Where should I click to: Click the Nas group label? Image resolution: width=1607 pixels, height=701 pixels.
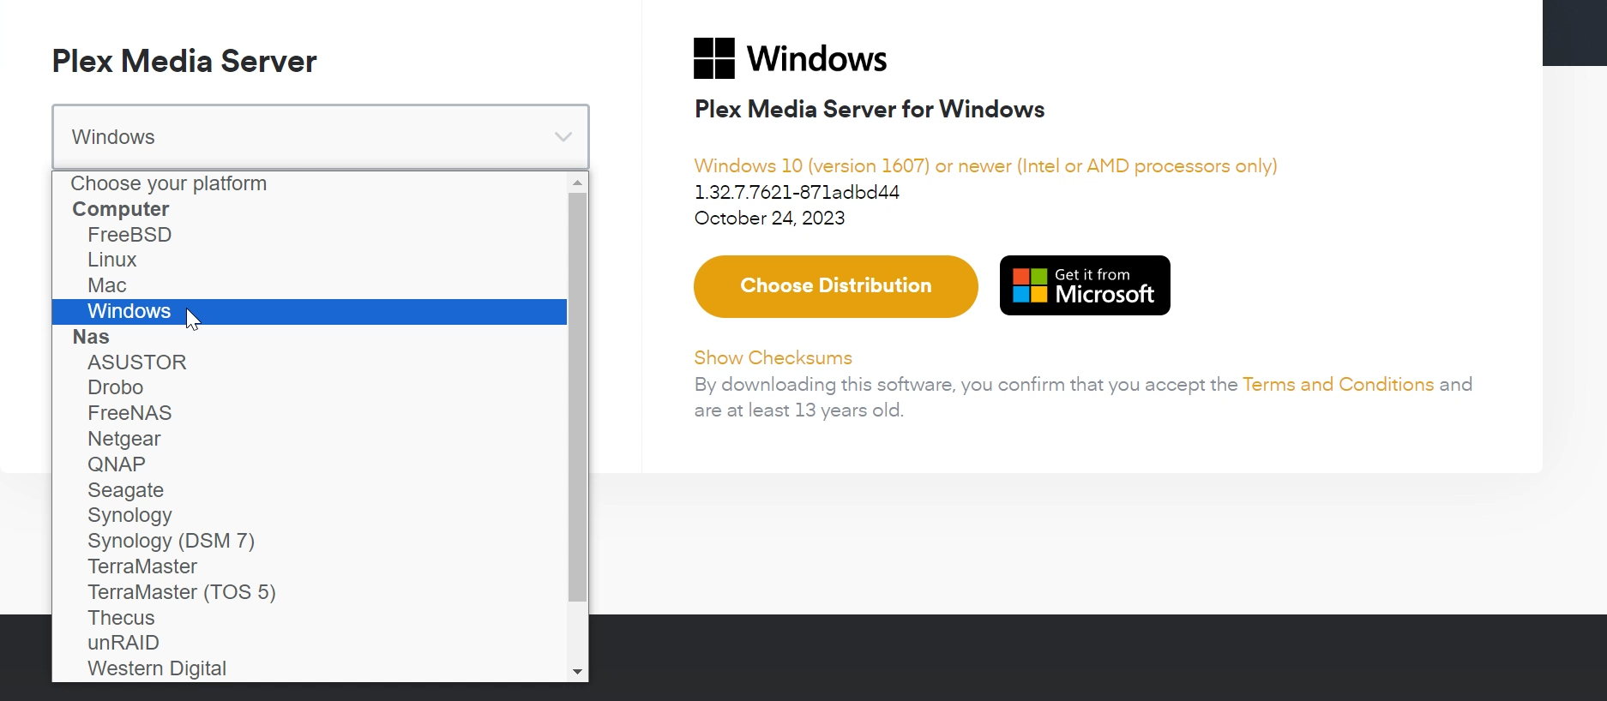[x=91, y=337]
